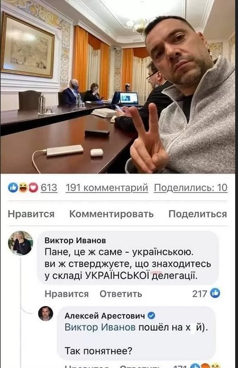Screen dimensions: 238x368
Task: Tap the Нравится button under the post
Action: point(31,214)
